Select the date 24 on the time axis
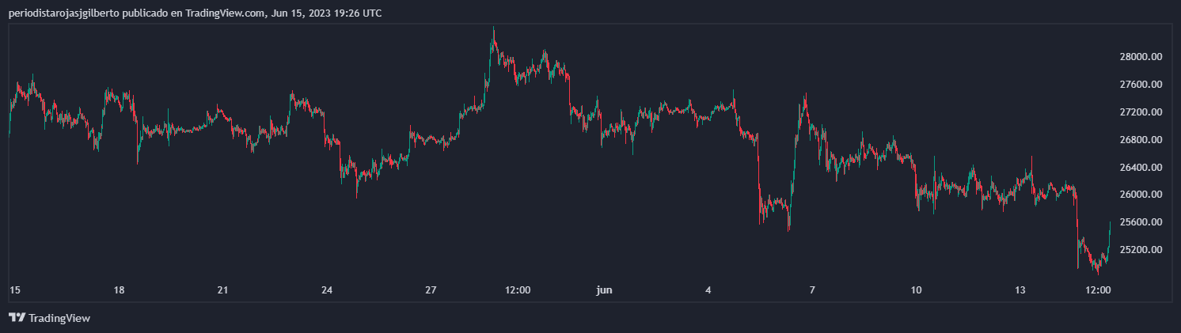 click(x=327, y=290)
